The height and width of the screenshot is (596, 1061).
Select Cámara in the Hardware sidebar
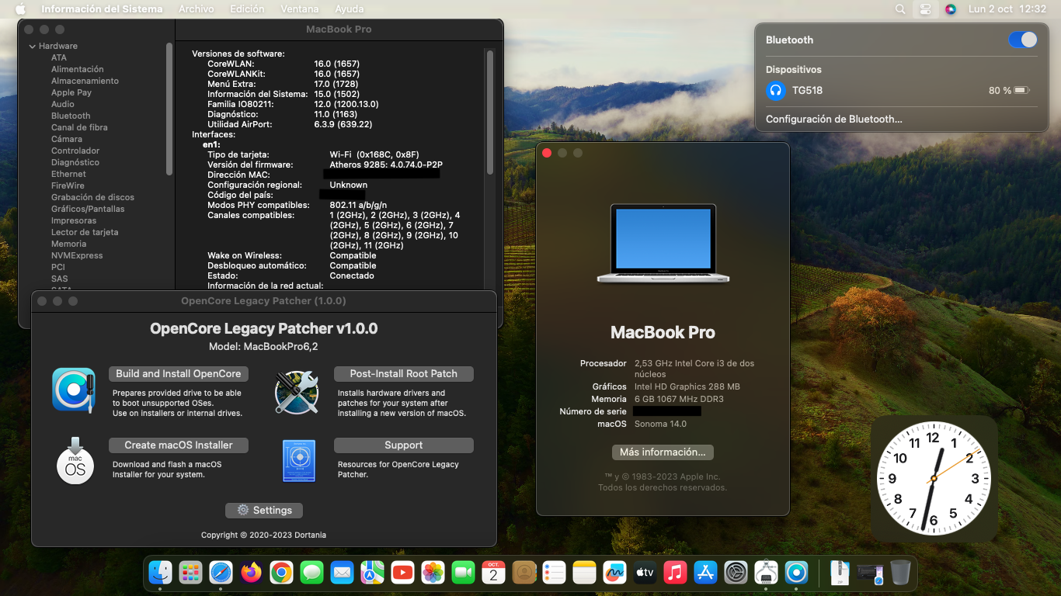pyautogui.click(x=67, y=139)
